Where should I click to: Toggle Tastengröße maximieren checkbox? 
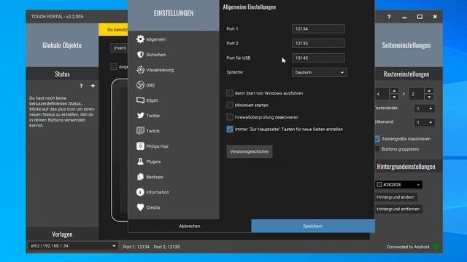pyautogui.click(x=377, y=139)
